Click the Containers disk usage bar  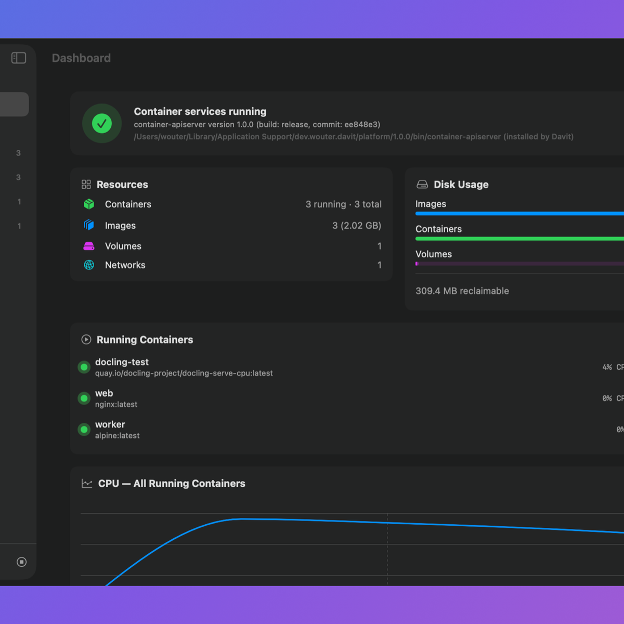point(519,239)
